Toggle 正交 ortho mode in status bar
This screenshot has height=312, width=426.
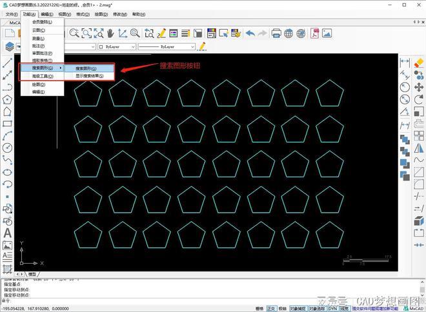tap(271, 309)
